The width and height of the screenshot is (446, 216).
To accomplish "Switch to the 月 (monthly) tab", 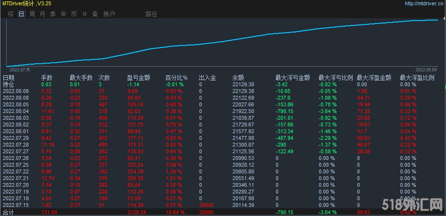I will [42, 14].
